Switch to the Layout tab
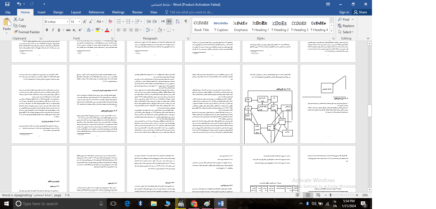This screenshot has width=436, height=209. [x=76, y=12]
